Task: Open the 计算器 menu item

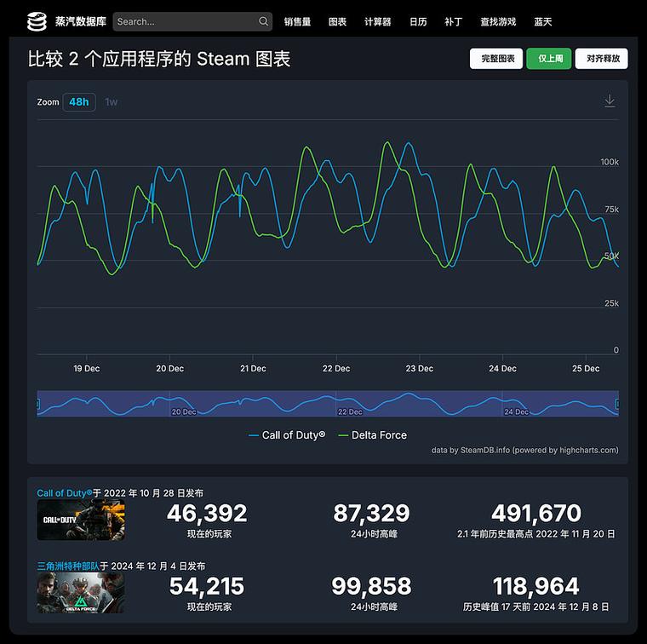Action: 377,22
